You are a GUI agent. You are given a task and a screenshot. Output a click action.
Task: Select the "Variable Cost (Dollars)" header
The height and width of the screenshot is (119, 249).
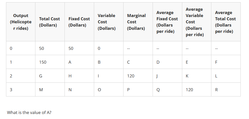point(106,22)
